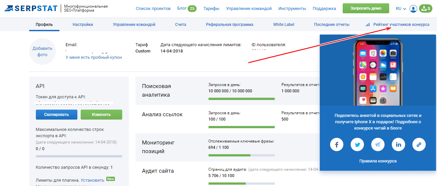Open Инструменты menu
The height and width of the screenshot is (186, 437).
tap(292, 9)
